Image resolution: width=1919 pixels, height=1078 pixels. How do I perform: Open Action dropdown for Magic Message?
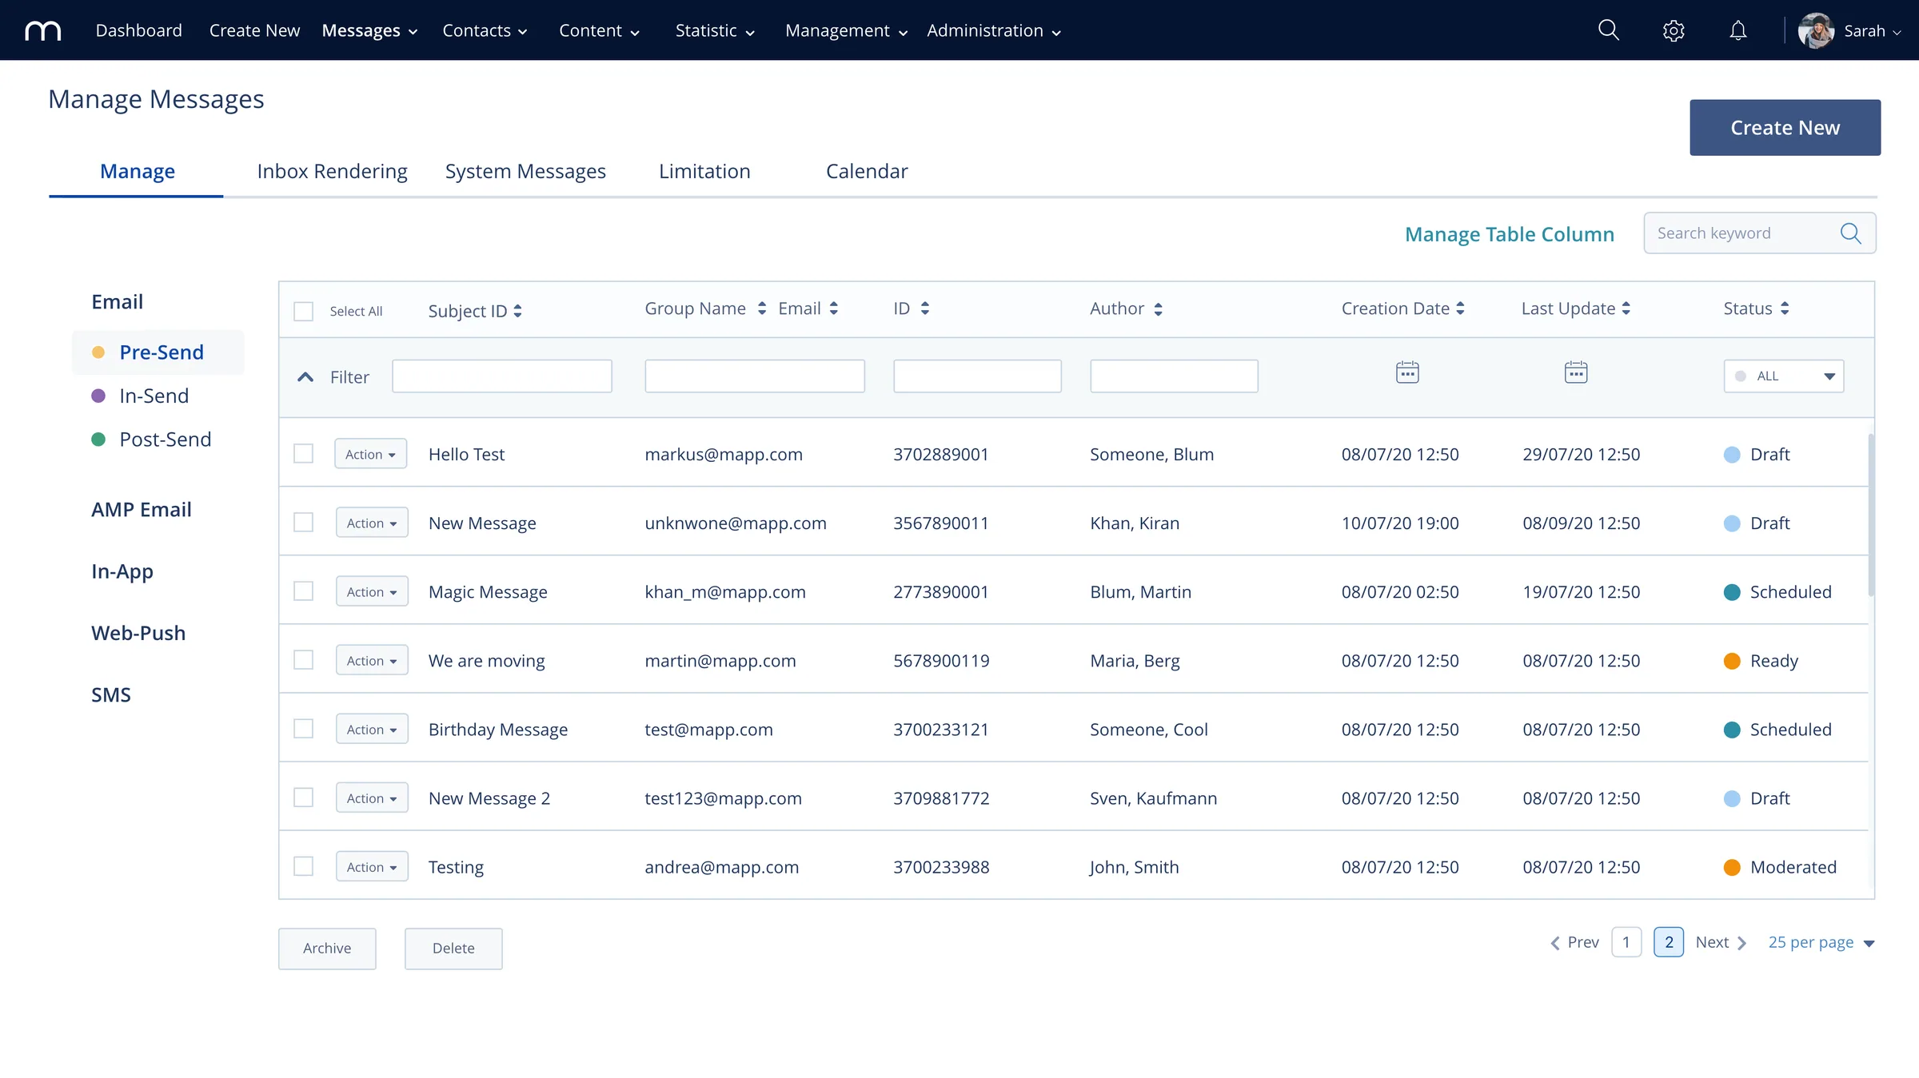tap(372, 591)
